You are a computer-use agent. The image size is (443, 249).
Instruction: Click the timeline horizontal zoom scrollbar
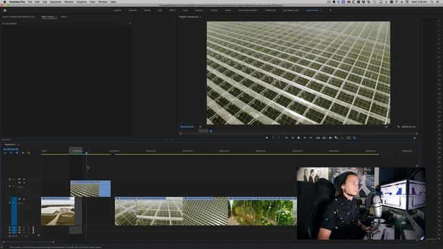pos(28,242)
